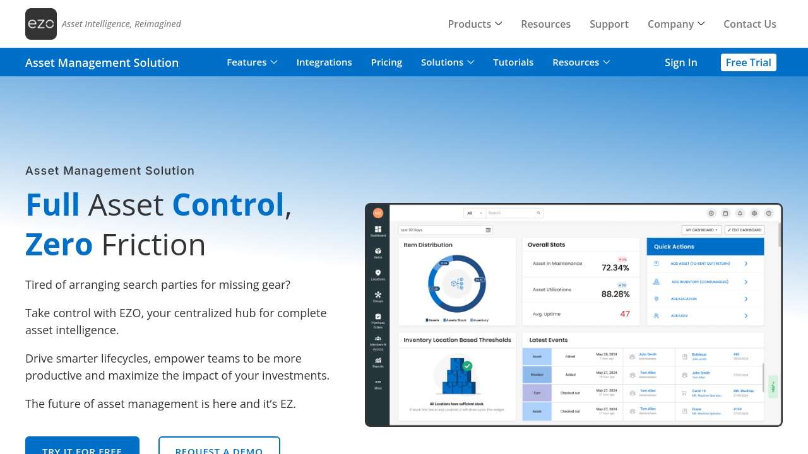Select the Groups icon in the sidebar
This screenshot has width=808, height=454.
click(378, 296)
